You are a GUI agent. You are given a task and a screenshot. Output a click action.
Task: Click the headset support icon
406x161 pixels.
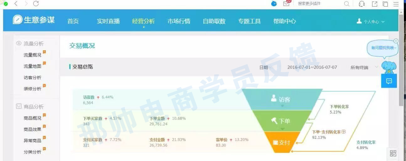pos(362,4)
